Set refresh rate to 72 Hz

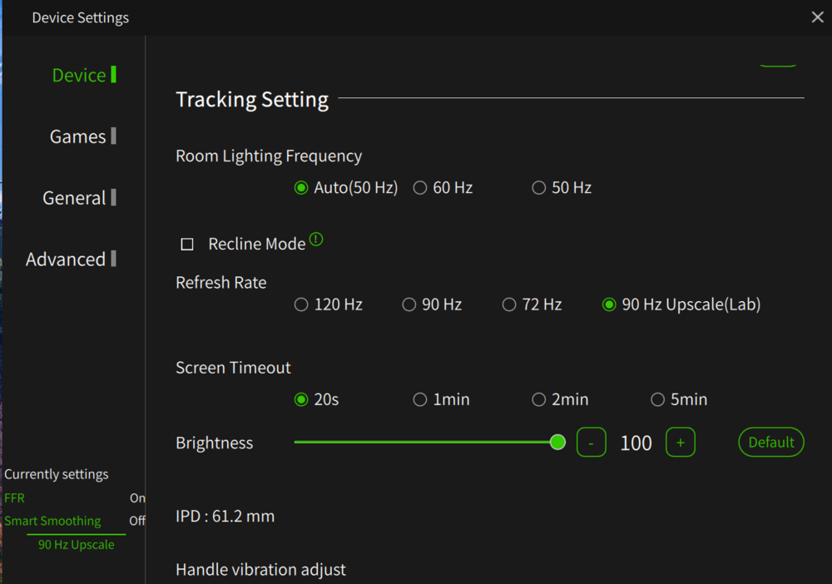[509, 304]
